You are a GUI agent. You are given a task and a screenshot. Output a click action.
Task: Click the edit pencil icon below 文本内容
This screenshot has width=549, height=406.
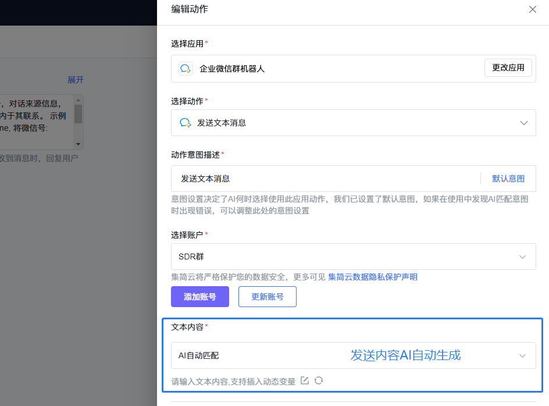coord(305,381)
